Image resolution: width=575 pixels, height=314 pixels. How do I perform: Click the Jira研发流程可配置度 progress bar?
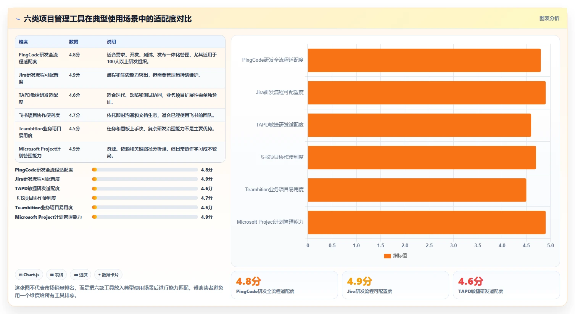[145, 179]
